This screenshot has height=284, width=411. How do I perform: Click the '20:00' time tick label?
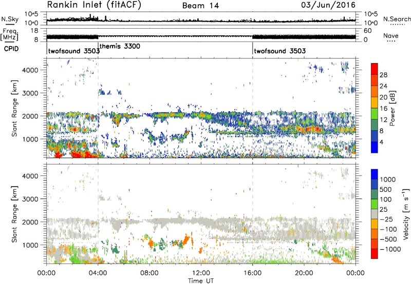(x=304, y=273)
